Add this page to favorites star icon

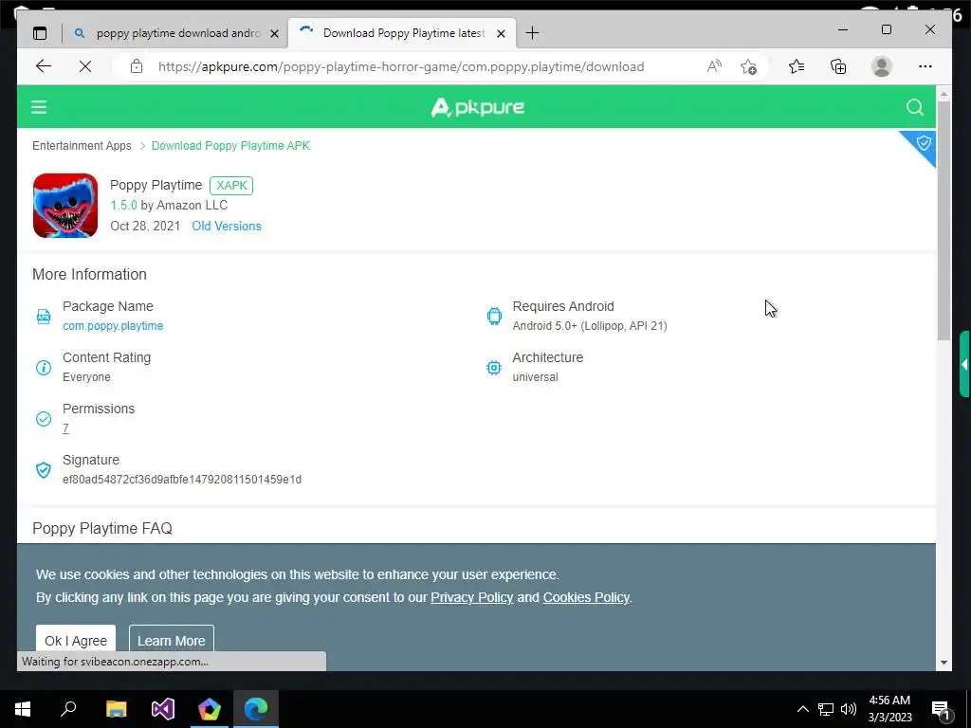[x=748, y=66]
